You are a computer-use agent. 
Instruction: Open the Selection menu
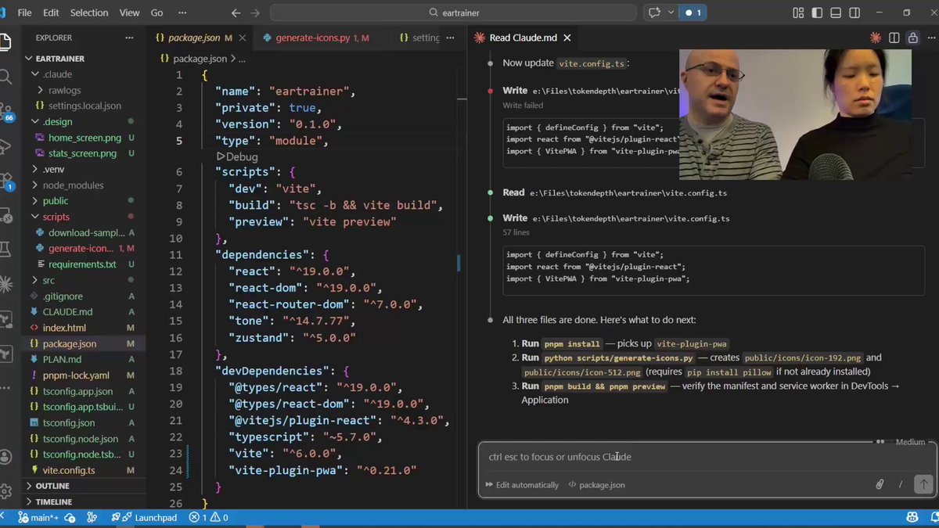click(89, 13)
